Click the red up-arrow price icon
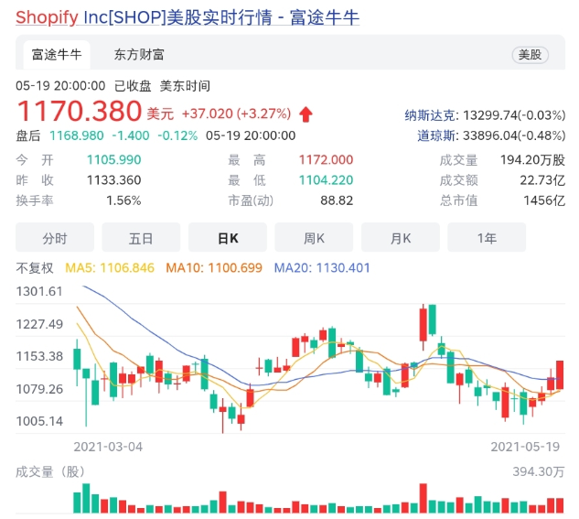Screen dimensions: 579x519 pos(306,114)
